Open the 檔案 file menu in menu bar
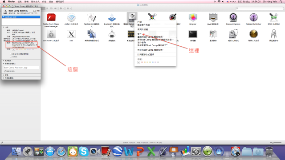The width and height of the screenshot is (285, 160). click(20, 1)
